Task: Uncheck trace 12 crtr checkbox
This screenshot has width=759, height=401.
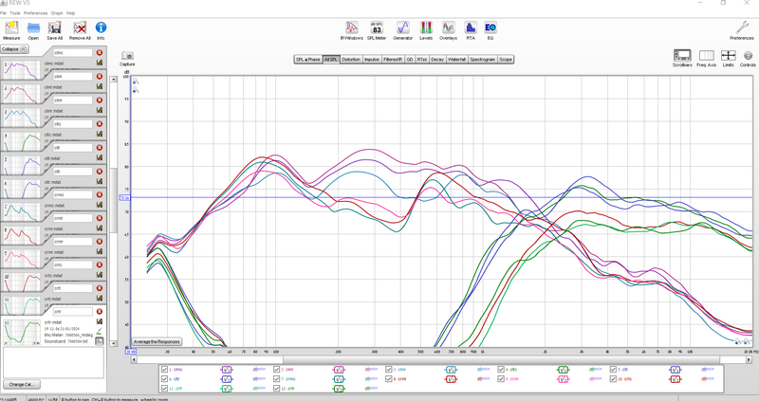Action: pyautogui.click(x=276, y=389)
